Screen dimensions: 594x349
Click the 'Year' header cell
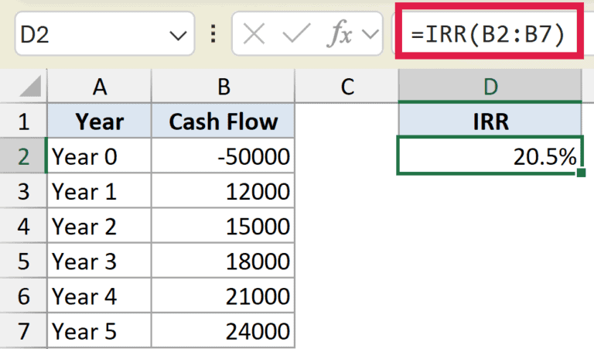pyautogui.click(x=99, y=121)
